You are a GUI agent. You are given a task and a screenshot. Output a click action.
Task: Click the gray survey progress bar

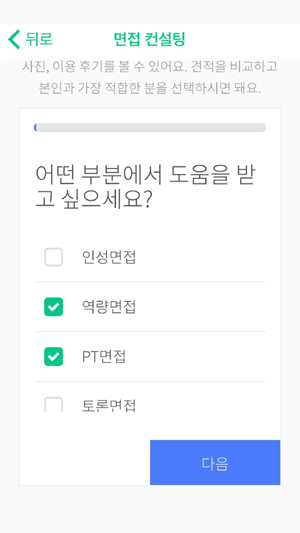(x=150, y=127)
